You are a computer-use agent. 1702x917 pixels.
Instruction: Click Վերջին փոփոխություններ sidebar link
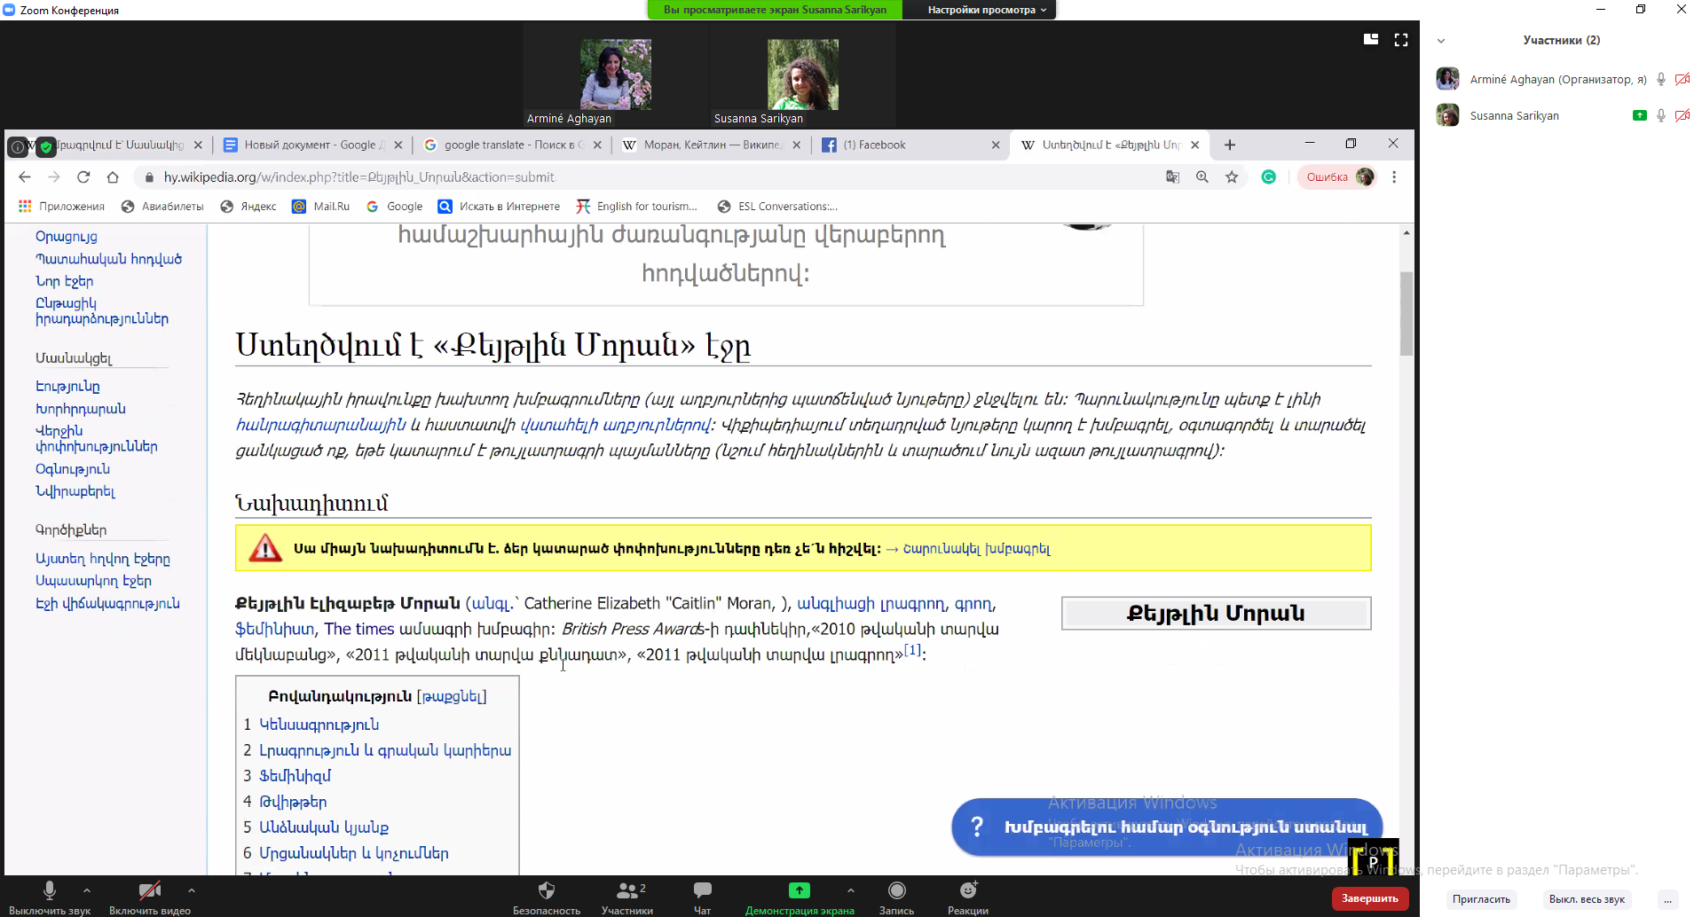pos(96,438)
